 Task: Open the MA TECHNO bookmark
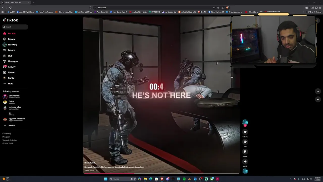pyautogui.click(x=154, y=12)
